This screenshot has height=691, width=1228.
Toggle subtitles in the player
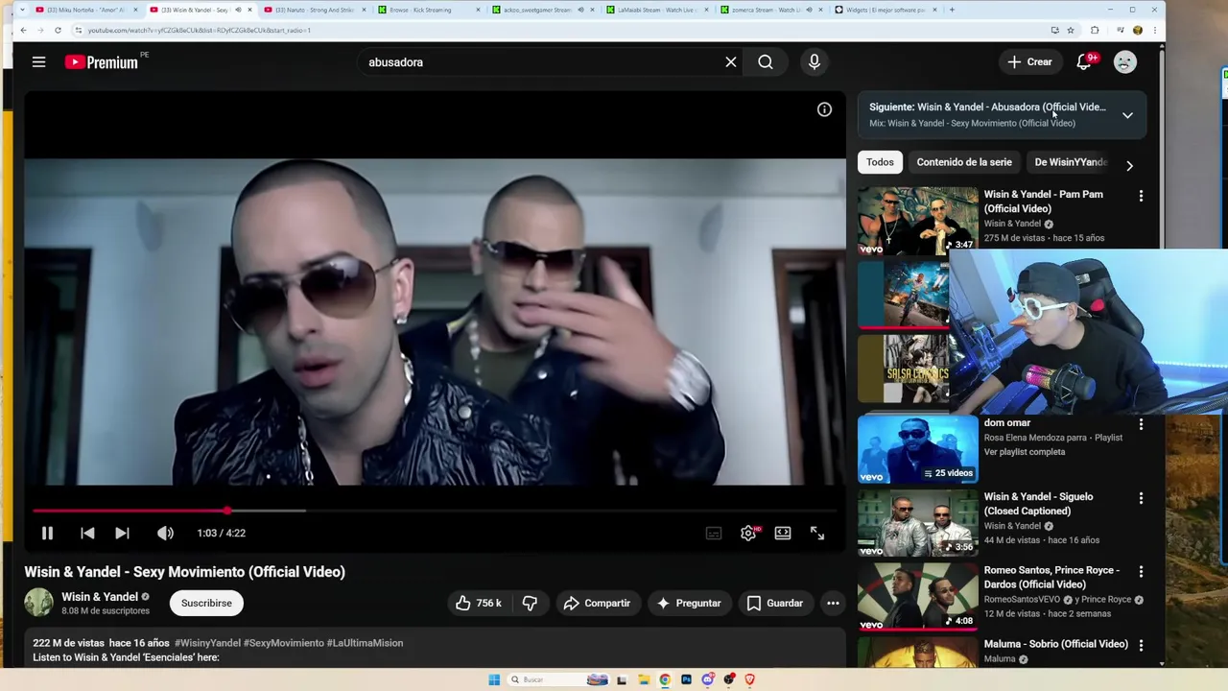pyautogui.click(x=714, y=534)
